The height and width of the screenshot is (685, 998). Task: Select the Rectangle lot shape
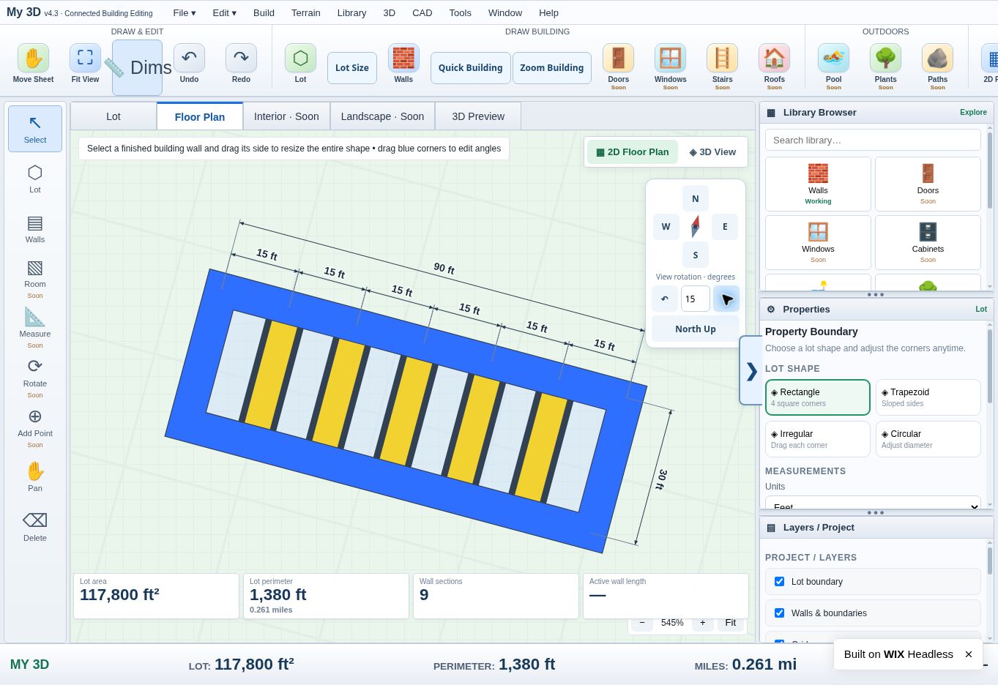pyautogui.click(x=818, y=397)
